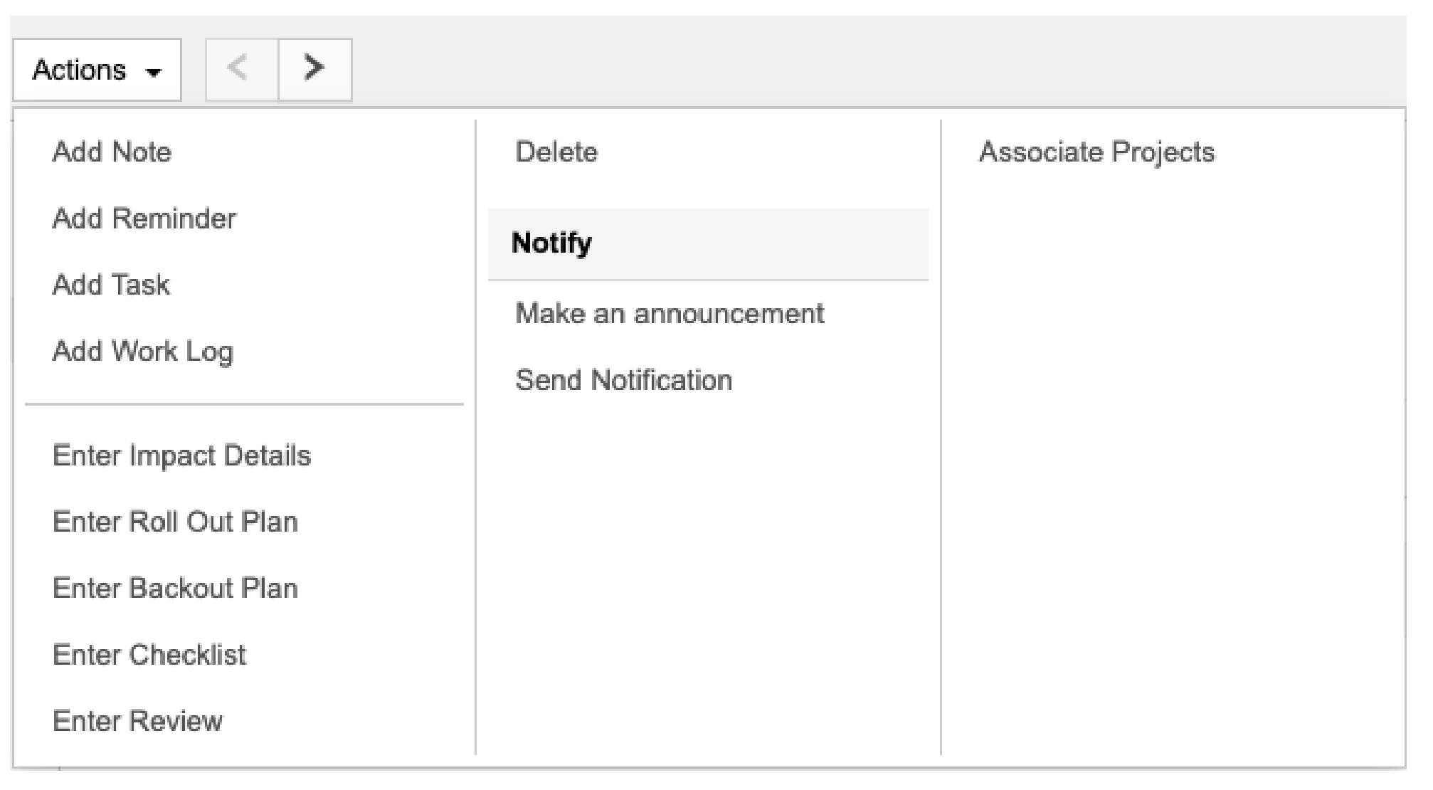The image size is (1433, 790).
Task: Click Delete in the menu
Action: pos(556,152)
